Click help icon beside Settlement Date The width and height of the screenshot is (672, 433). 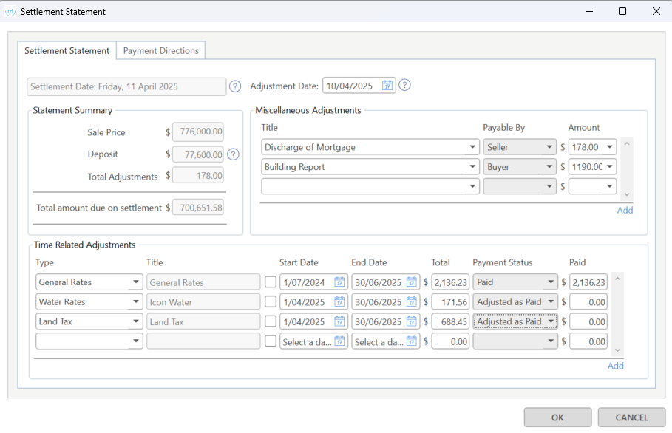pos(235,86)
